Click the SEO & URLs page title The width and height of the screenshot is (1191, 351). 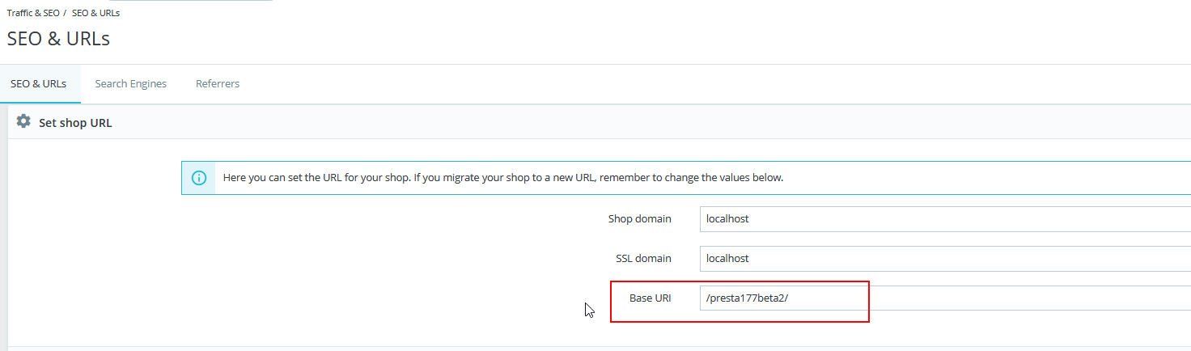[58, 38]
